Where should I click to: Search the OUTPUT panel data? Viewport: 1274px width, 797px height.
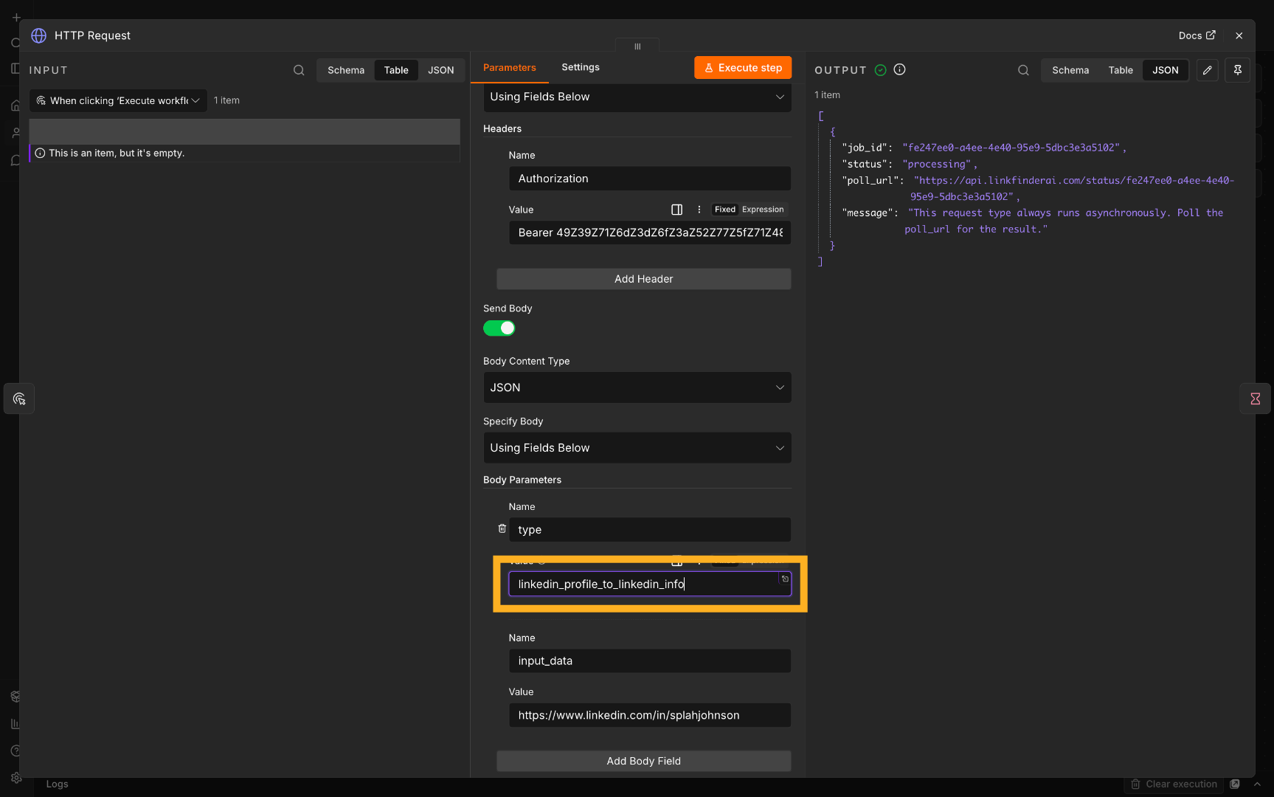tap(1023, 70)
